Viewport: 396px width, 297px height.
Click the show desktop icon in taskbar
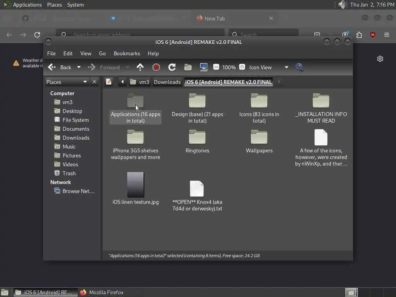pyautogui.click(x=5, y=292)
